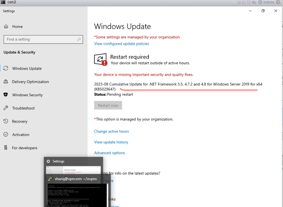Click the Change active hours link
This screenshot has width=283, height=207.
(x=111, y=131)
